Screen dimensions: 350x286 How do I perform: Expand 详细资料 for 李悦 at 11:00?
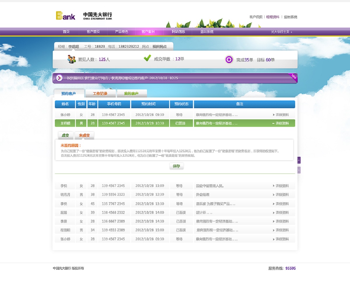point(281,186)
